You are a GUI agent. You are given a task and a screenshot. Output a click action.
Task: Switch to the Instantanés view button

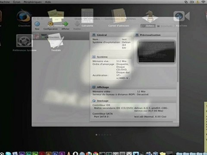coord(165,26)
